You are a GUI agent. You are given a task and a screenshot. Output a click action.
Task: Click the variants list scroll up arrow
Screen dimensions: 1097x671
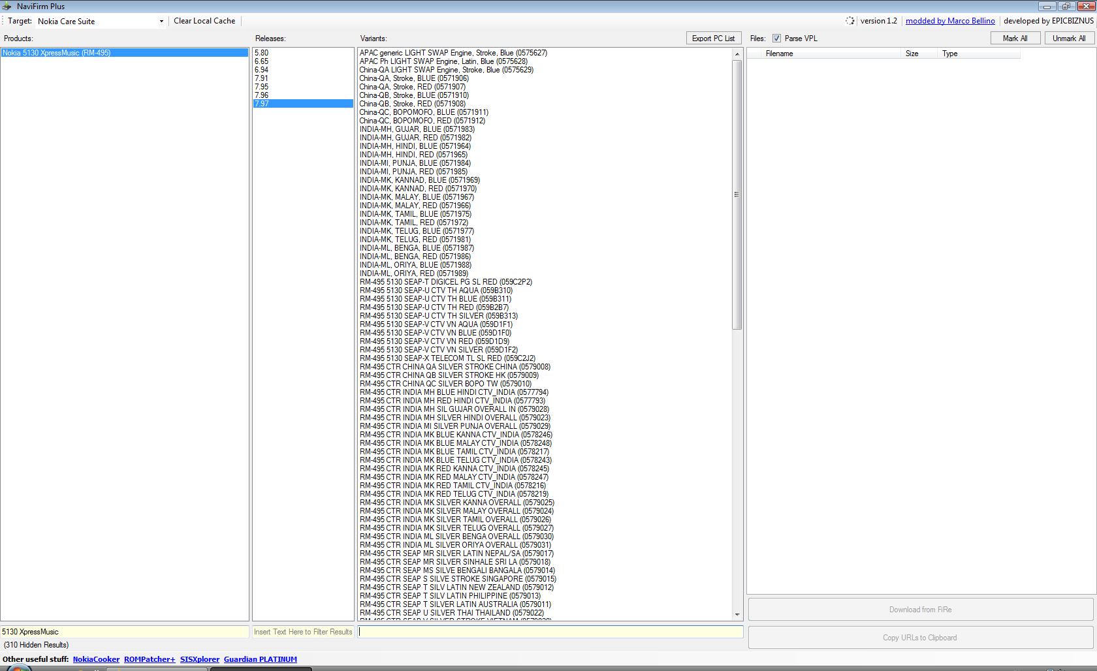click(737, 54)
